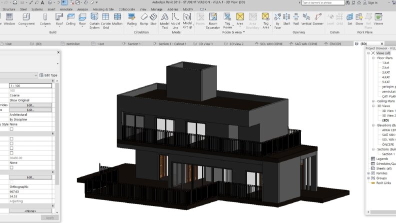Select the Component tool

pyautogui.click(x=26, y=19)
